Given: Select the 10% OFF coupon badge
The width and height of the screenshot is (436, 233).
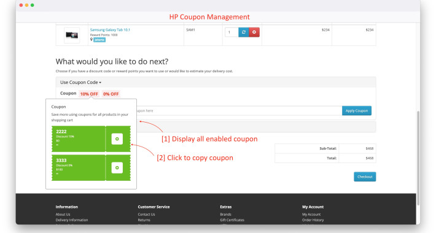Looking at the screenshot, I should [x=89, y=94].
